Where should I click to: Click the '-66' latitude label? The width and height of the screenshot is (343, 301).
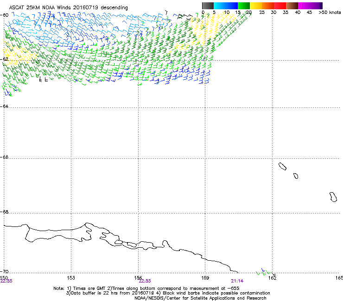click(4, 157)
